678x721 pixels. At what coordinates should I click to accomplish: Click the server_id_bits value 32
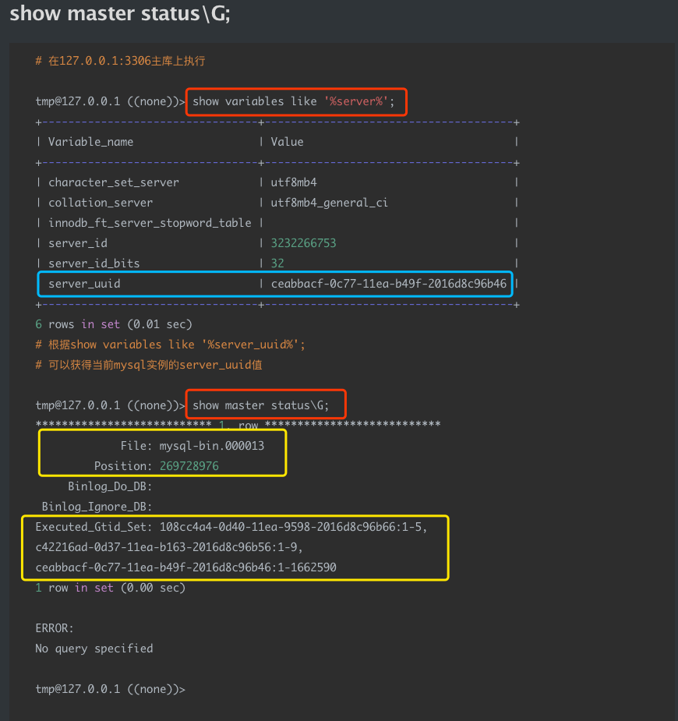pyautogui.click(x=277, y=263)
